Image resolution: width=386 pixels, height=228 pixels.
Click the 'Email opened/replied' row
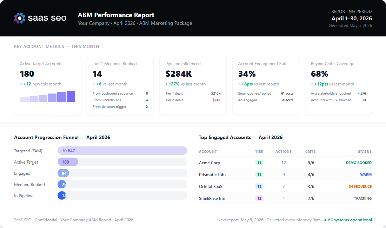point(266,94)
